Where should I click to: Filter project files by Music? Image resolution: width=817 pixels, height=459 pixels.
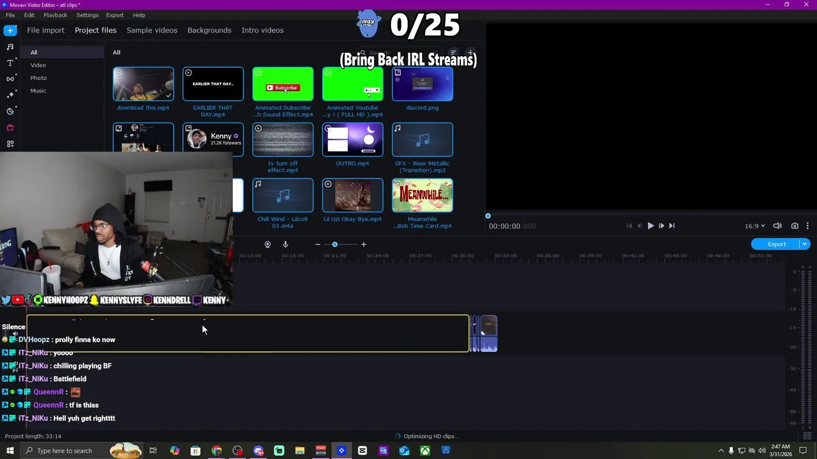[38, 91]
